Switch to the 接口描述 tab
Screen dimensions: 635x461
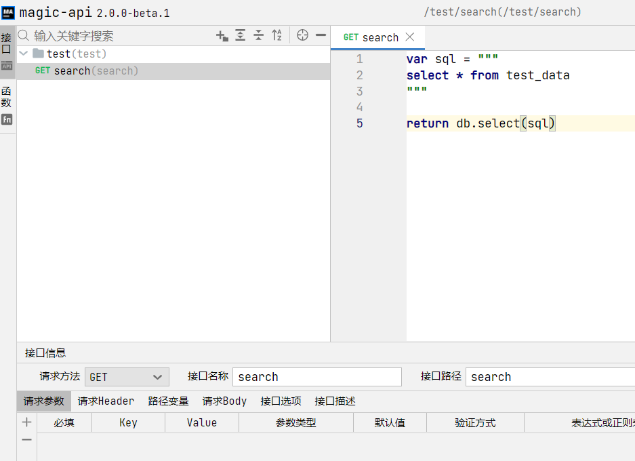(x=335, y=401)
